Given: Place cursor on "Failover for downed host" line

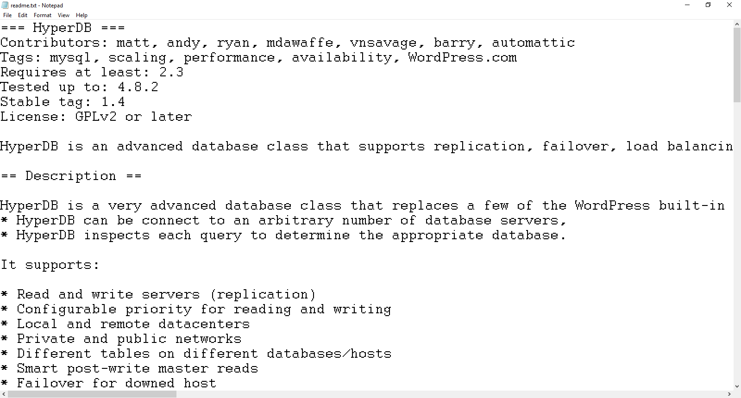Looking at the screenshot, I should point(116,383).
